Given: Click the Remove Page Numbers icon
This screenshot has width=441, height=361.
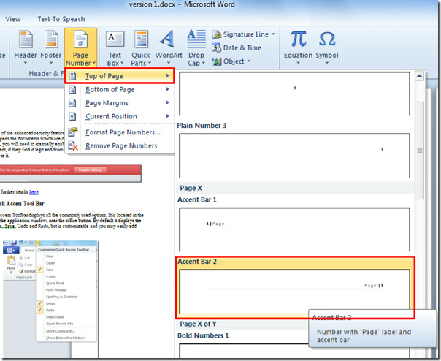Looking at the screenshot, I should click(x=73, y=146).
